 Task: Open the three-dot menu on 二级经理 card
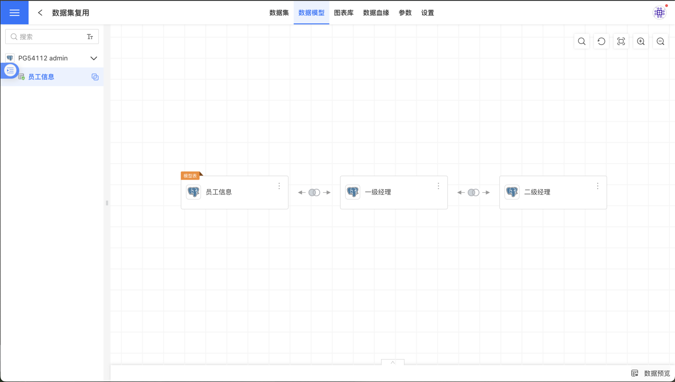point(598,186)
